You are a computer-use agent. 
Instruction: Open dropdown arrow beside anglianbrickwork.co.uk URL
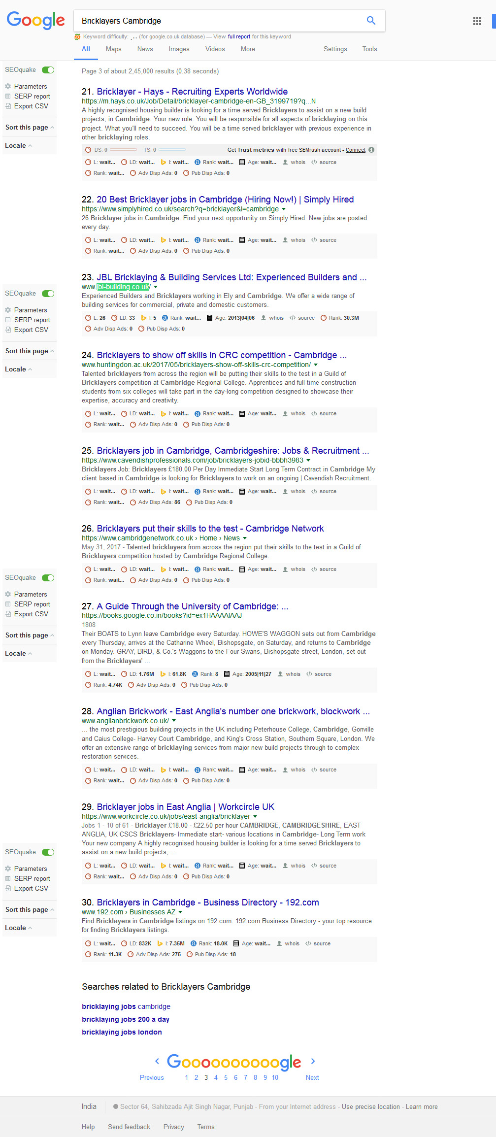[174, 721]
